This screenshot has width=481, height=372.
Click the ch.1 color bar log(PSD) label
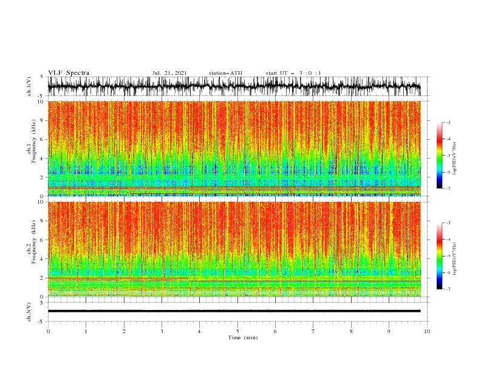tap(455, 159)
